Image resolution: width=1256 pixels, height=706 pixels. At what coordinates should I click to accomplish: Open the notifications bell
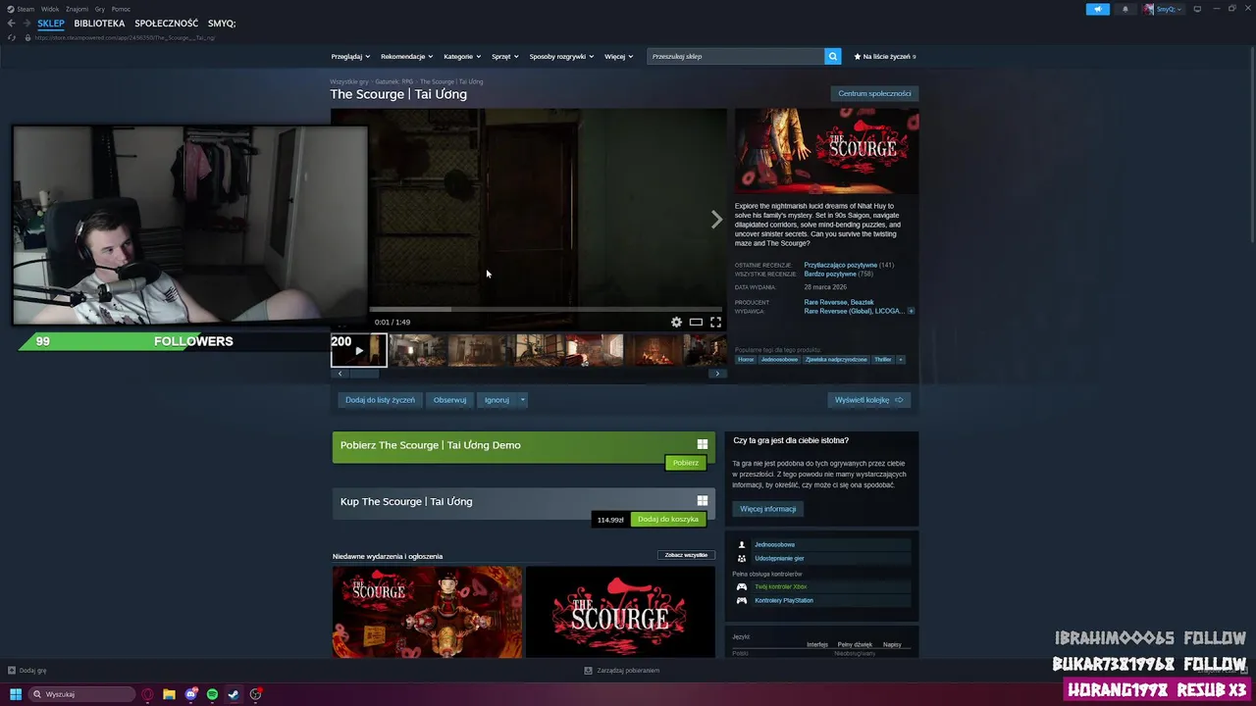pyautogui.click(x=1125, y=9)
